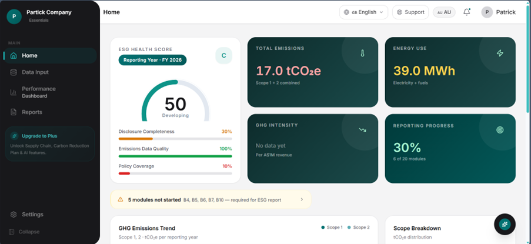The image size is (531, 244).
Task: Click the Reports document icon
Action: pyautogui.click(x=14, y=112)
